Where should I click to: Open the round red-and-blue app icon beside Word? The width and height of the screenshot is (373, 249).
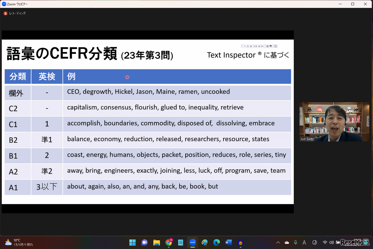click(240, 243)
